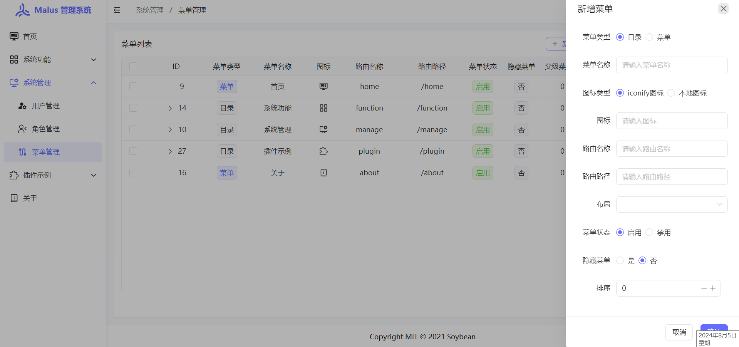Tick the checkbox for row ID 14
739x347 pixels.
133,108
